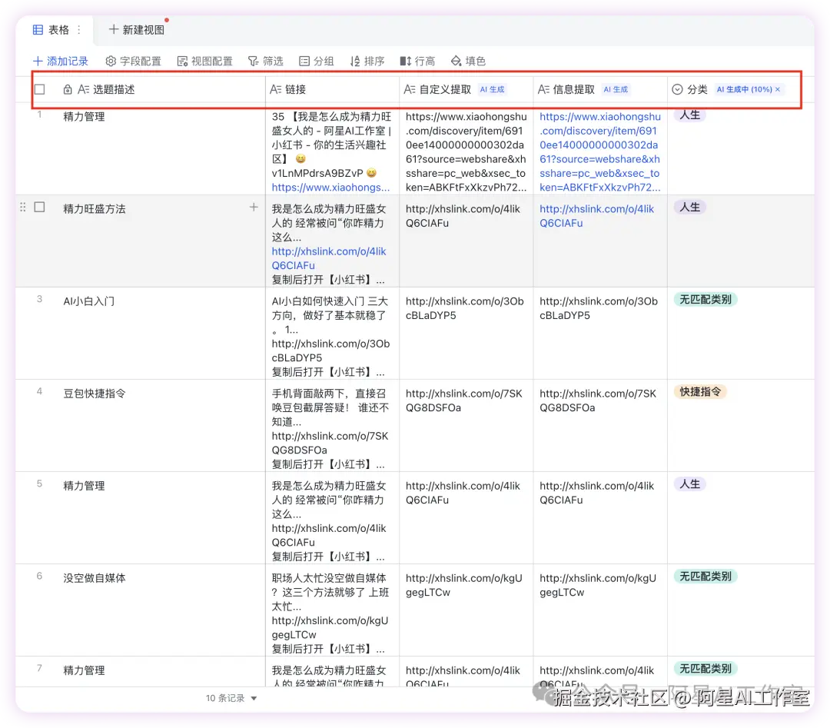830x728 pixels.
Task: Select row 6 信息提取 cell kgUgegLTCw
Action: pyautogui.click(x=600, y=610)
